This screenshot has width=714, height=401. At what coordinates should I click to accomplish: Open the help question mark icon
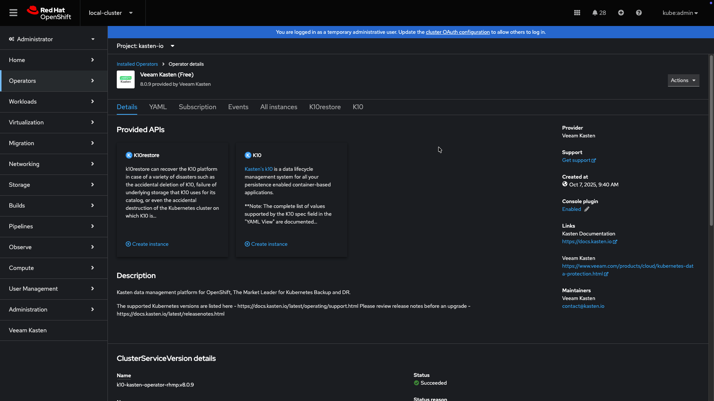[x=639, y=13]
